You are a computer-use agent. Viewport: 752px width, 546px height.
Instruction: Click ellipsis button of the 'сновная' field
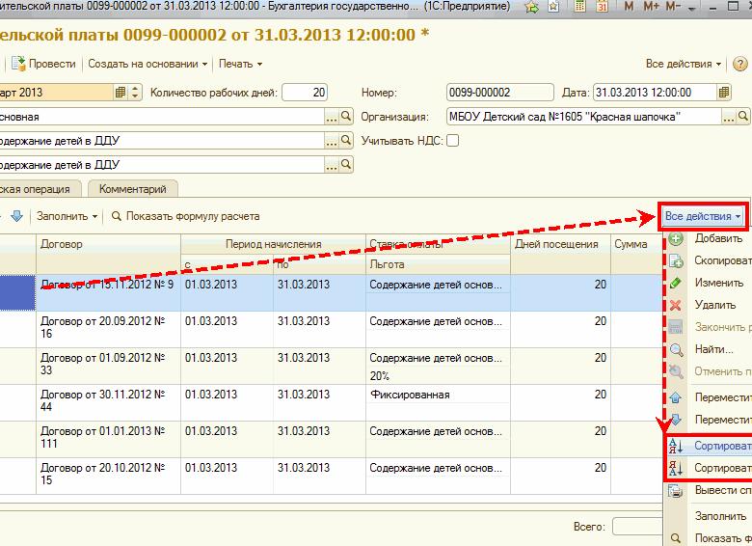(332, 117)
